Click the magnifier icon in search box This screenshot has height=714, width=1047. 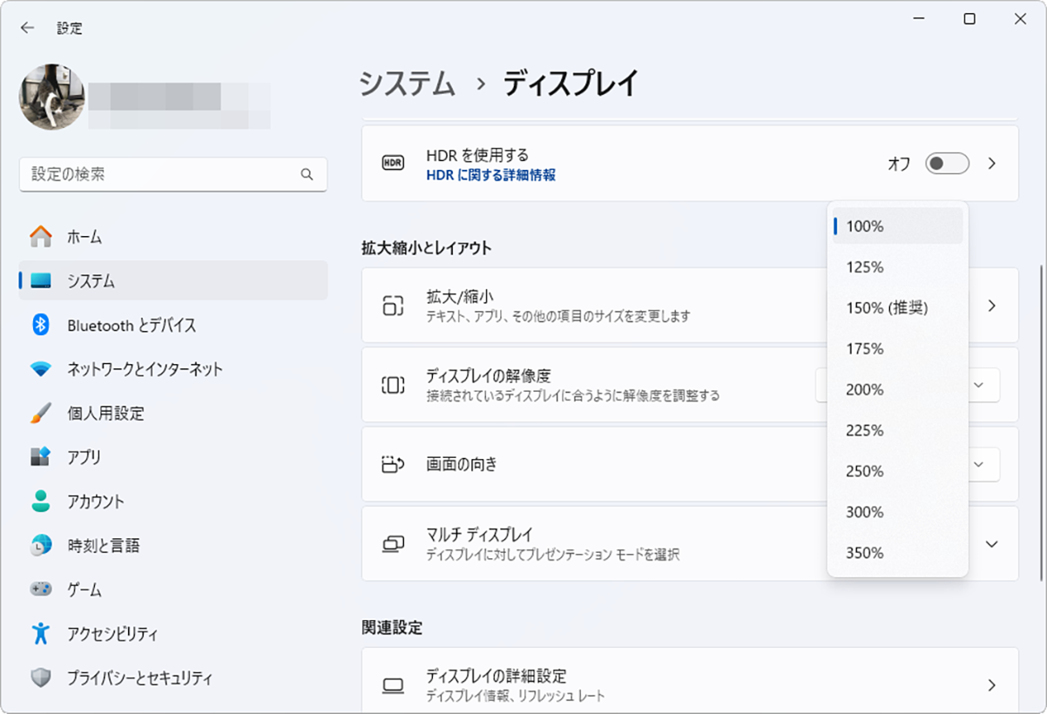tap(307, 174)
